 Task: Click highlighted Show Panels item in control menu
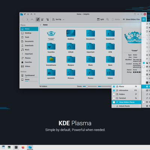(145, 87)
